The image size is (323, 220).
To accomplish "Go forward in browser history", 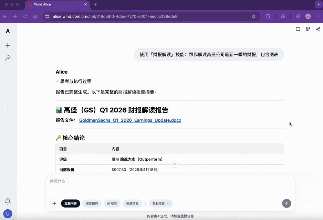I will click(15, 16).
